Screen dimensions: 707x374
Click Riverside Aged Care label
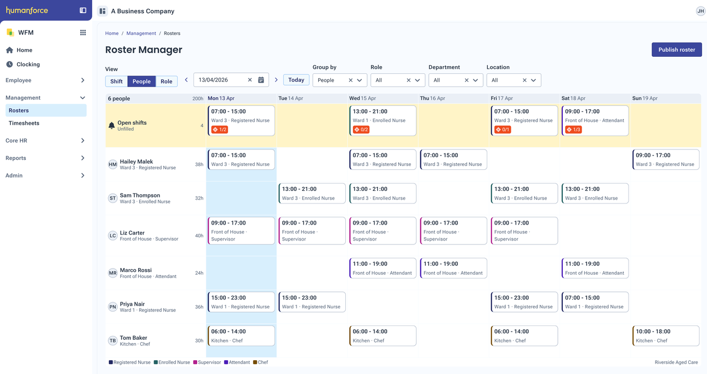coord(676,362)
